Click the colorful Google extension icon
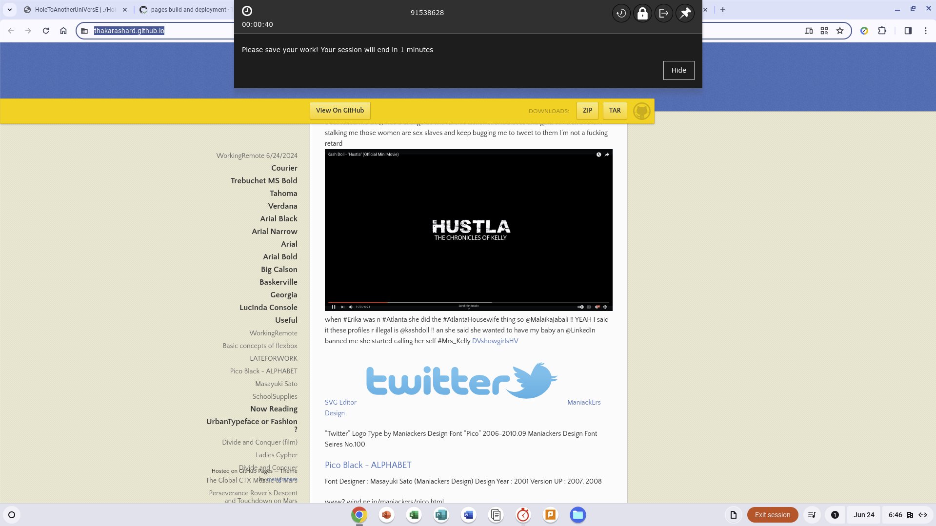The width and height of the screenshot is (936, 526). click(864, 31)
